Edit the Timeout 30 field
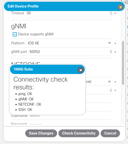 (x=61, y=13)
